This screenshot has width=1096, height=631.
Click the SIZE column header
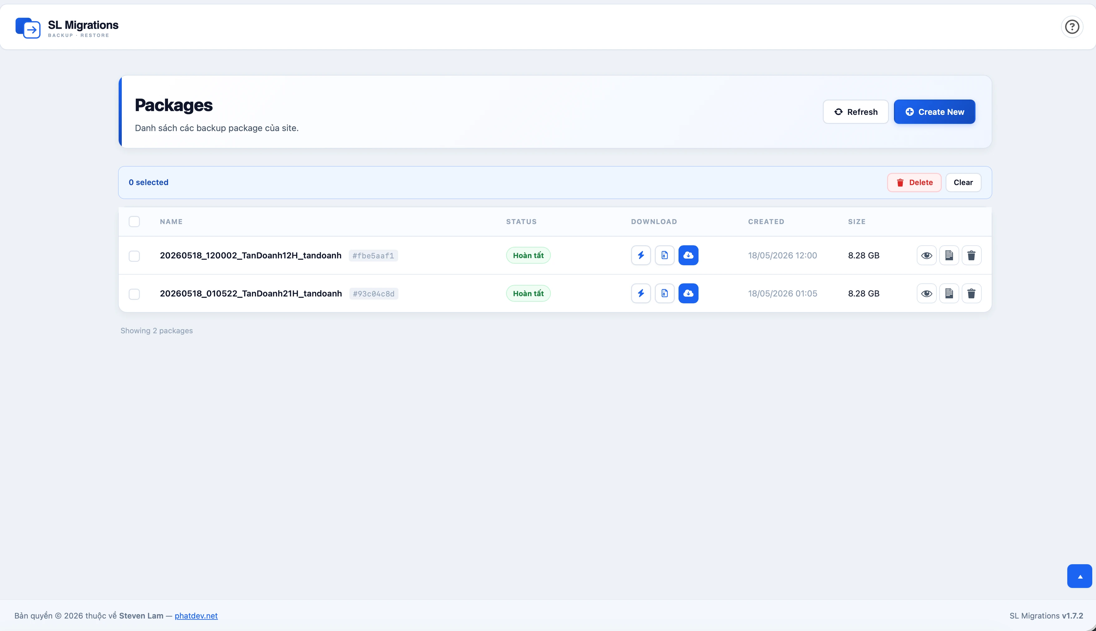[x=857, y=222]
